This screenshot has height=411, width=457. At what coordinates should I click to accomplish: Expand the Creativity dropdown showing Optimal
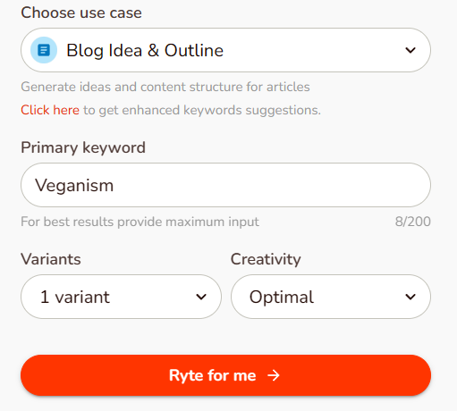coord(331,297)
